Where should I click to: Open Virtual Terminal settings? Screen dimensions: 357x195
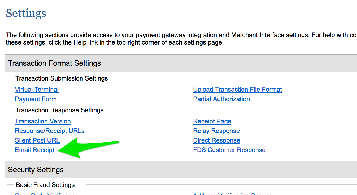pyautogui.click(x=37, y=89)
